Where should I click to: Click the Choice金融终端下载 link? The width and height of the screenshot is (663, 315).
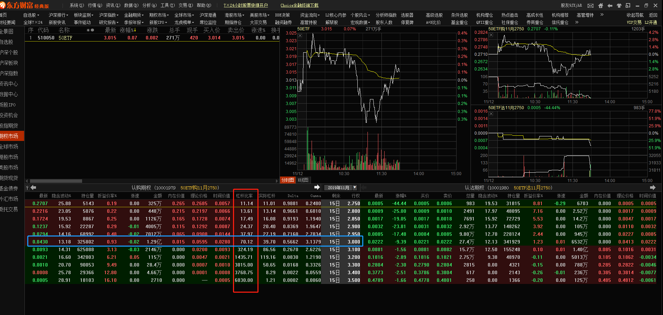coord(299,5)
